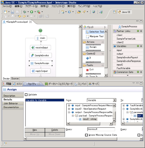Open the サーバ tab
The width and height of the screenshot is (145, 148).
coord(94,84)
